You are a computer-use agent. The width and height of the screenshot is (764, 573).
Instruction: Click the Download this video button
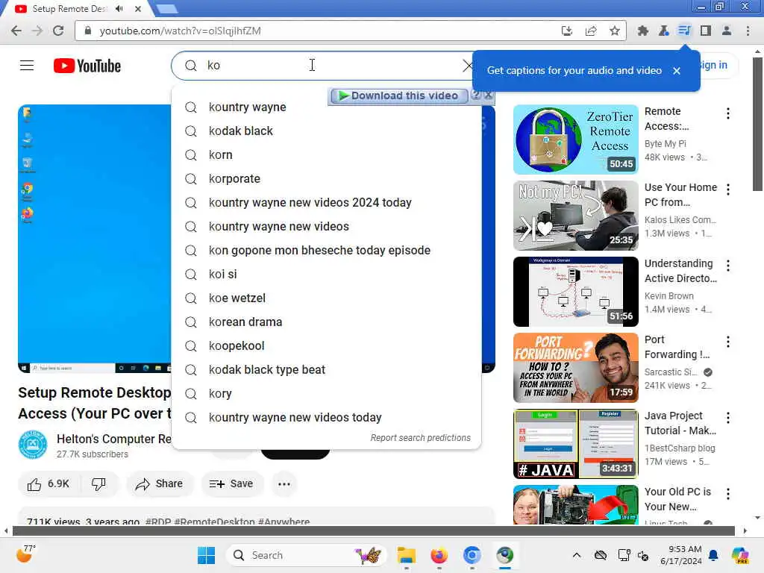click(398, 96)
